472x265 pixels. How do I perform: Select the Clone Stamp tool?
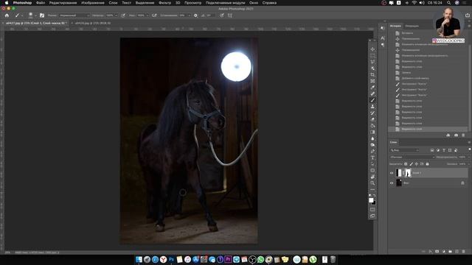(x=372, y=106)
